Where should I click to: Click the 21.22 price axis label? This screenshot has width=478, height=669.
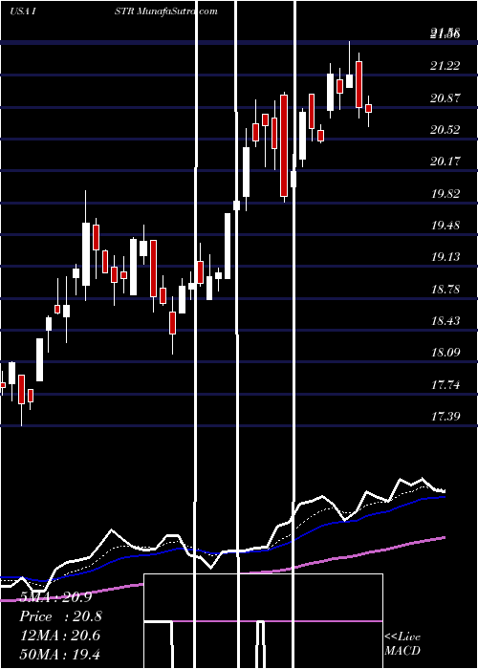click(445, 66)
